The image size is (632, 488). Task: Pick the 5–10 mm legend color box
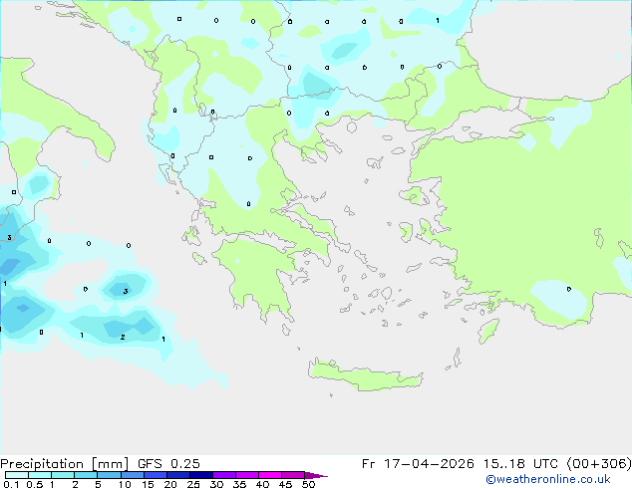pos(109,475)
